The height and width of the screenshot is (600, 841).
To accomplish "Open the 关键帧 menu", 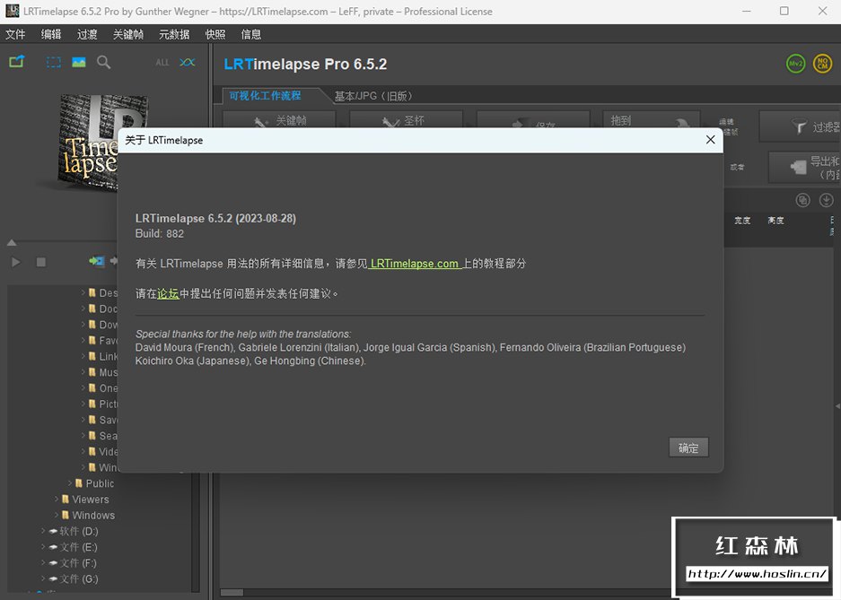I will tap(128, 34).
